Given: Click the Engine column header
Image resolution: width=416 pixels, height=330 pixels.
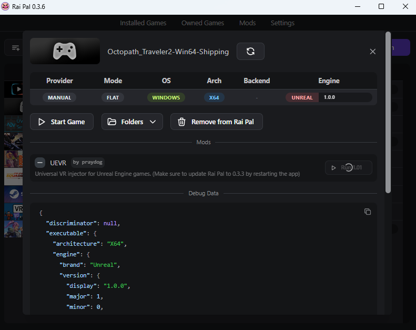Looking at the screenshot, I should point(329,81).
